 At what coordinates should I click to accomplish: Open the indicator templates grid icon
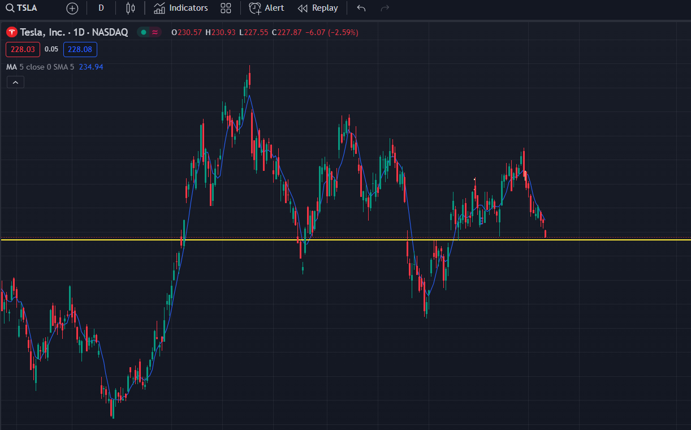pos(226,8)
